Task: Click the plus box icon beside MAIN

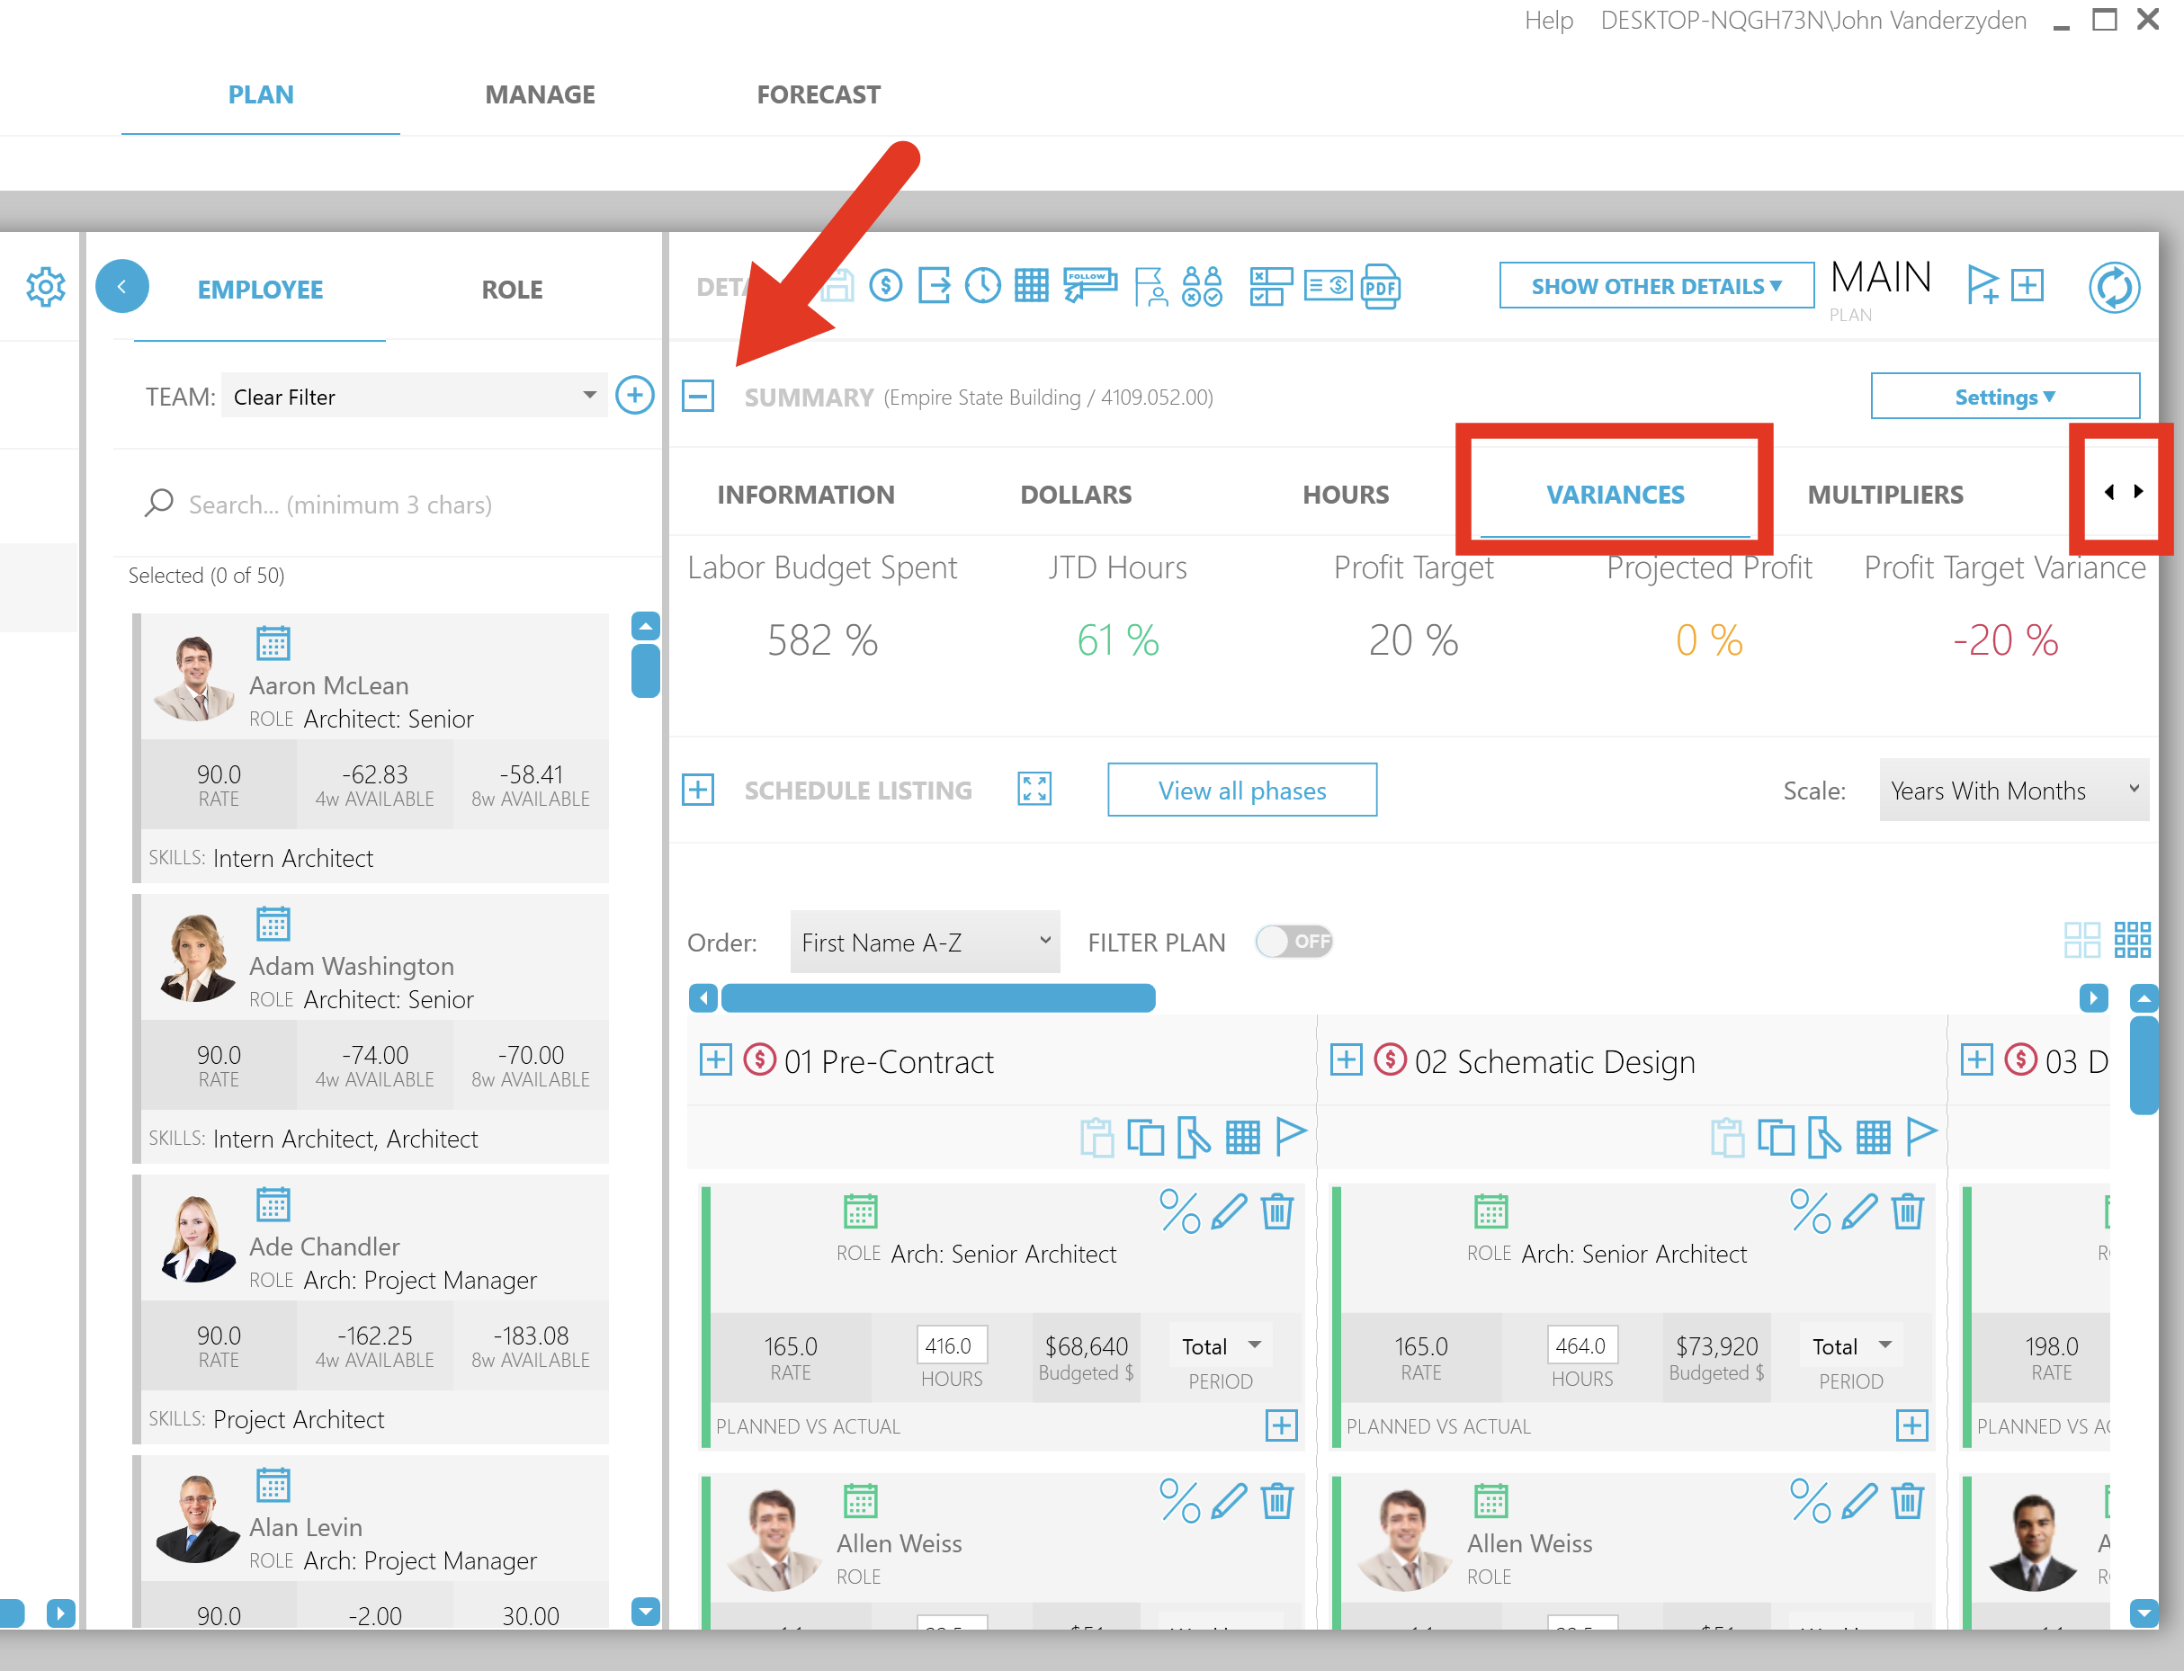Action: pos(2027,285)
